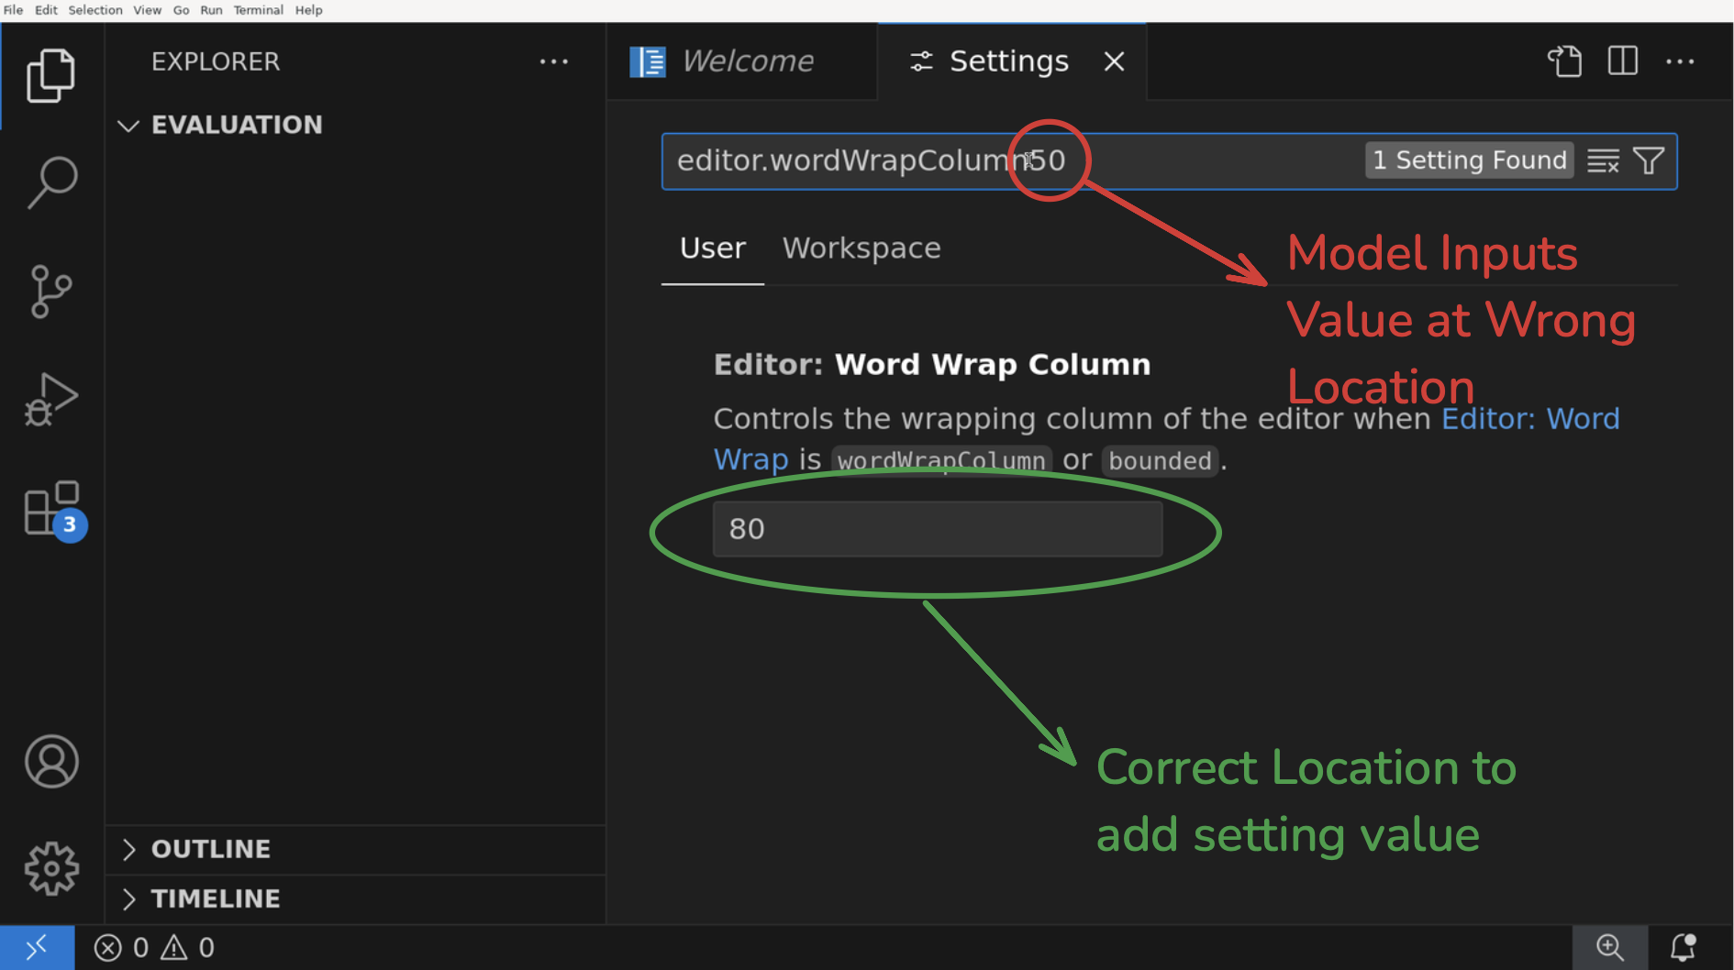The width and height of the screenshot is (1734, 970).
Task: Open the Manage gear icon
Action: [x=51, y=867]
